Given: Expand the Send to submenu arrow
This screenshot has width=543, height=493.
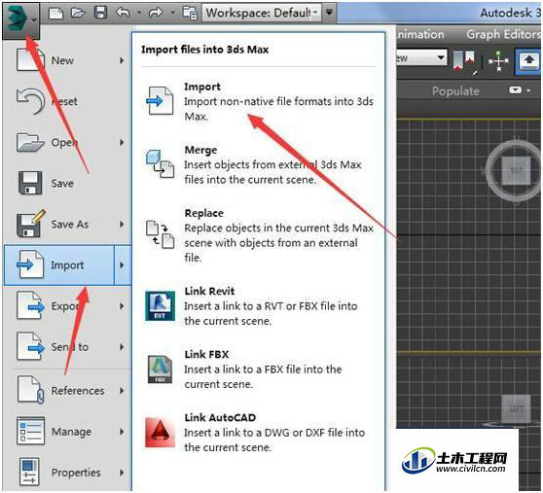Looking at the screenshot, I should [x=122, y=347].
